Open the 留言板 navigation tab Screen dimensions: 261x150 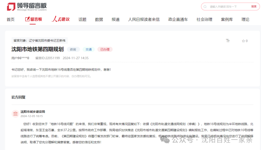tap(34, 19)
